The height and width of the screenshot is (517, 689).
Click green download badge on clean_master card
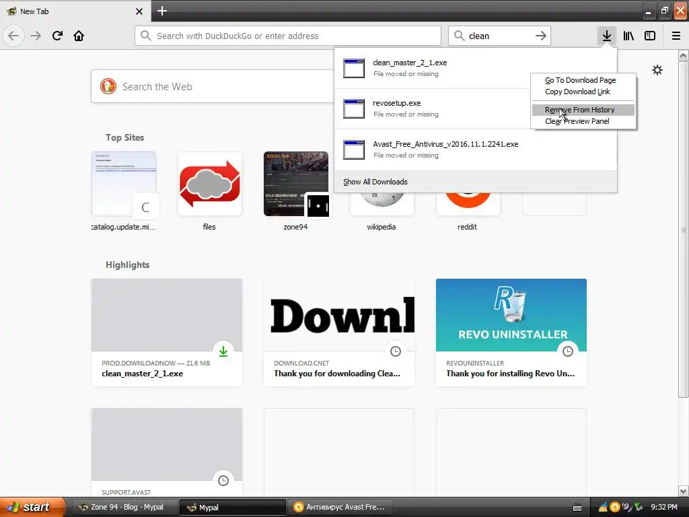223,351
